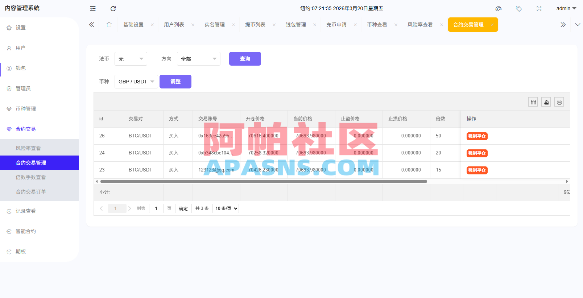Force close position for order 23
Viewport: 583px width, 298px height.
(477, 170)
